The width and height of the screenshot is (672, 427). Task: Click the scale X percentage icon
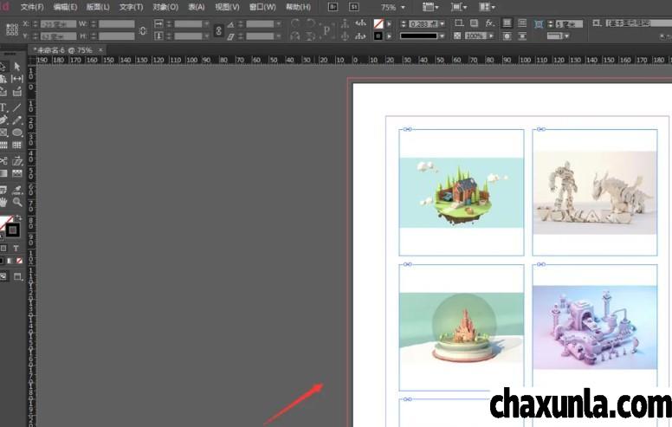[x=158, y=24]
